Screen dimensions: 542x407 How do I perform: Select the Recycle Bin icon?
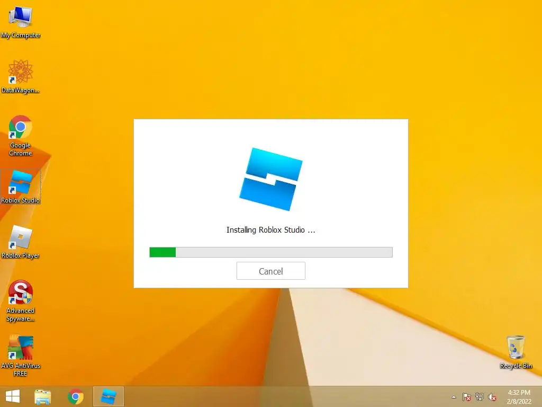click(516, 352)
